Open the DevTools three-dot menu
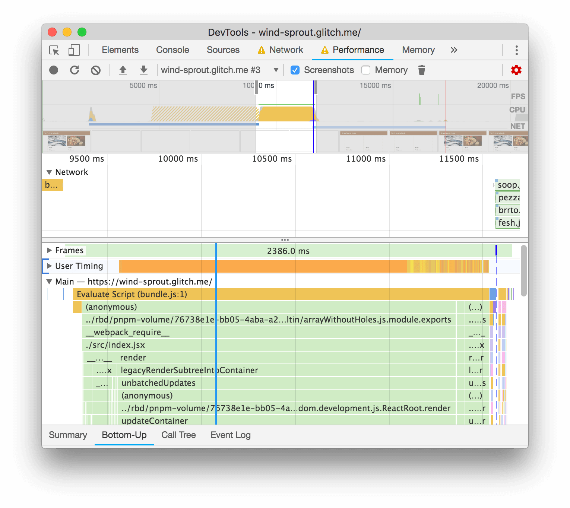This screenshot has height=508, width=570. (x=516, y=50)
